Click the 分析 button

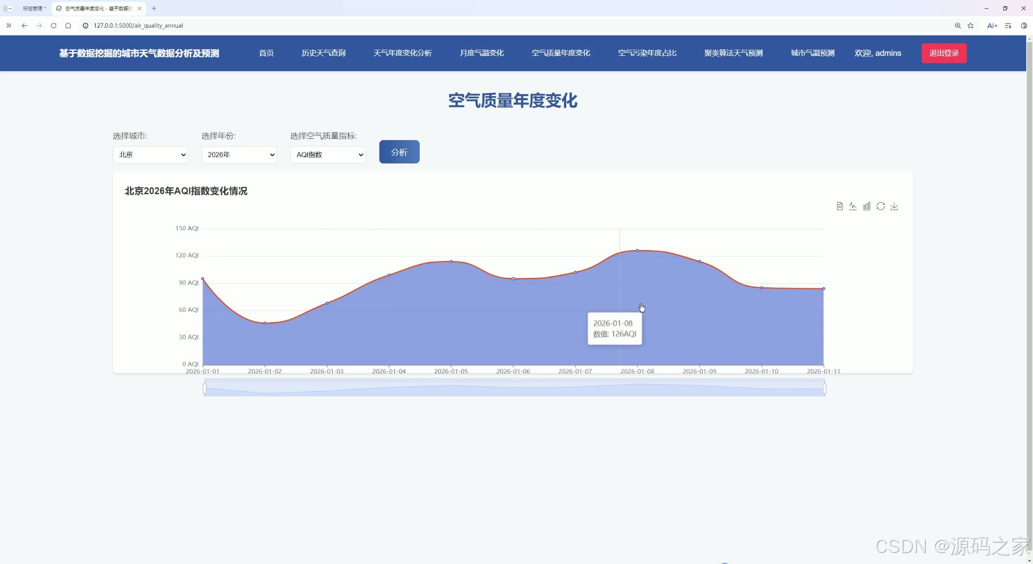399,152
